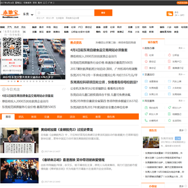188x188 pixels.
Task: Click 公安机关急寻162名受骗群众 headline
Action: coord(97,88)
